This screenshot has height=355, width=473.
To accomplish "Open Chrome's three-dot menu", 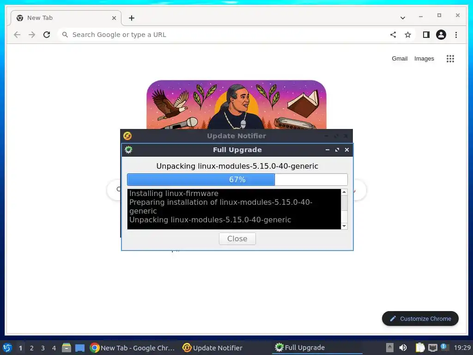I will pyautogui.click(x=456, y=35).
